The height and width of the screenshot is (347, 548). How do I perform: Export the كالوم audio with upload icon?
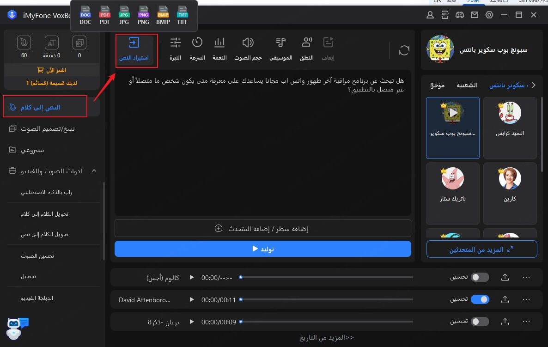(x=505, y=277)
